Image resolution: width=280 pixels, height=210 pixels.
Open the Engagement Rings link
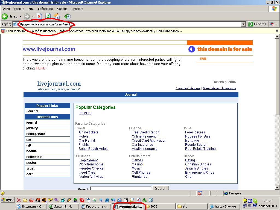(x=200, y=173)
